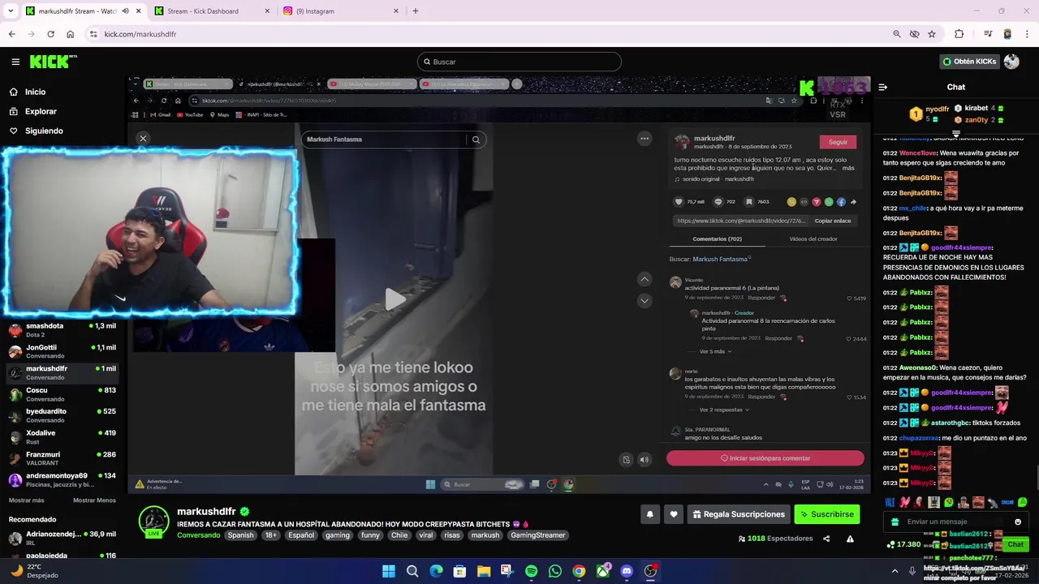The height and width of the screenshot is (584, 1039).
Task: Open Coscu channel in sidebar
Action: click(x=62, y=394)
